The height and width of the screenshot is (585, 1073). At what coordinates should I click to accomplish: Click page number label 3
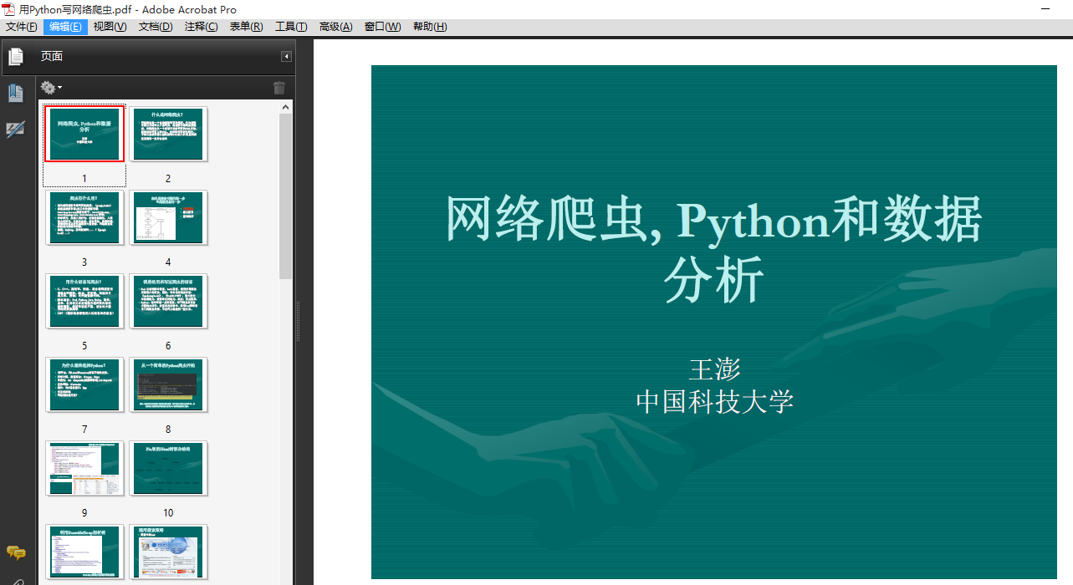(x=84, y=262)
